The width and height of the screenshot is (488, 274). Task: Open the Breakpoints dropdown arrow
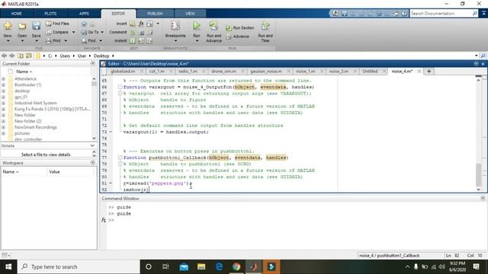[x=175, y=41]
